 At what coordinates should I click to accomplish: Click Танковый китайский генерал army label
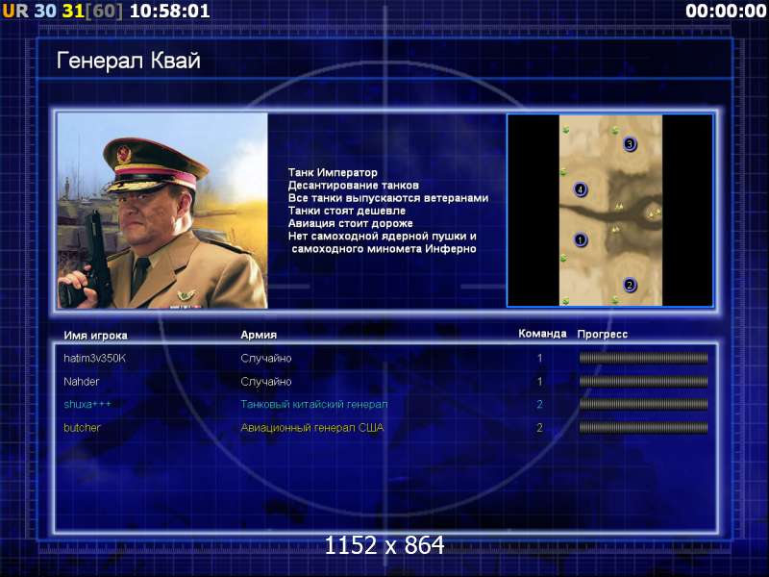click(x=314, y=404)
